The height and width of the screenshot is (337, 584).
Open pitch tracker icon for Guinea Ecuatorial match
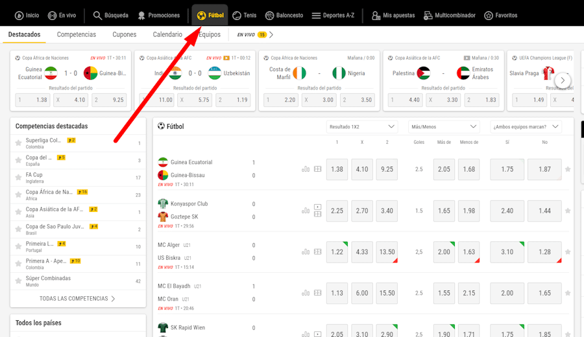point(318,169)
